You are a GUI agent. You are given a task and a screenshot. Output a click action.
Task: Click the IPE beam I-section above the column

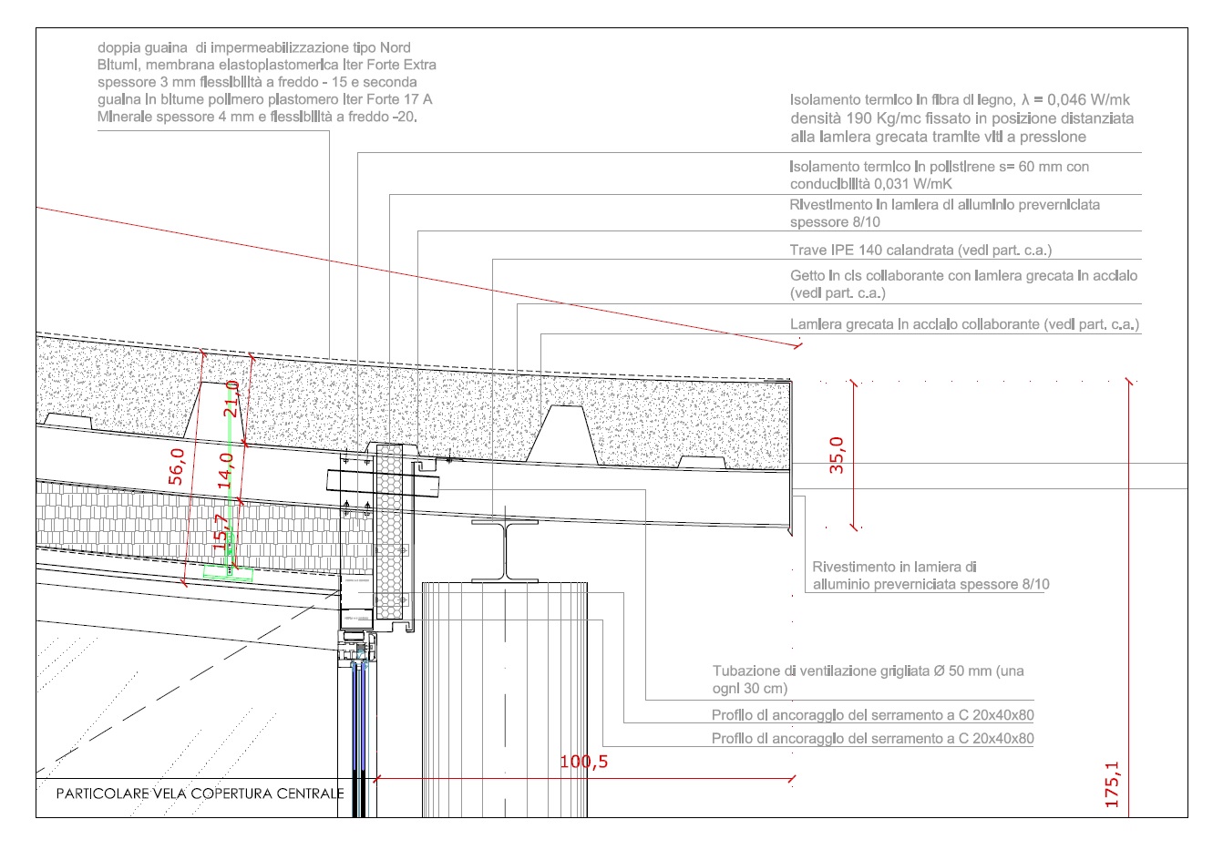[x=504, y=552]
